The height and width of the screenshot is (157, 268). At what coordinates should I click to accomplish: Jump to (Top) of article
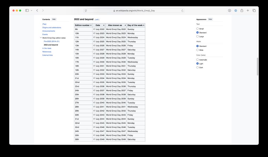tap(44, 24)
